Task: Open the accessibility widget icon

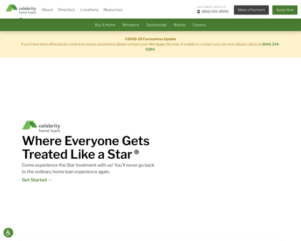Action: tap(8, 233)
